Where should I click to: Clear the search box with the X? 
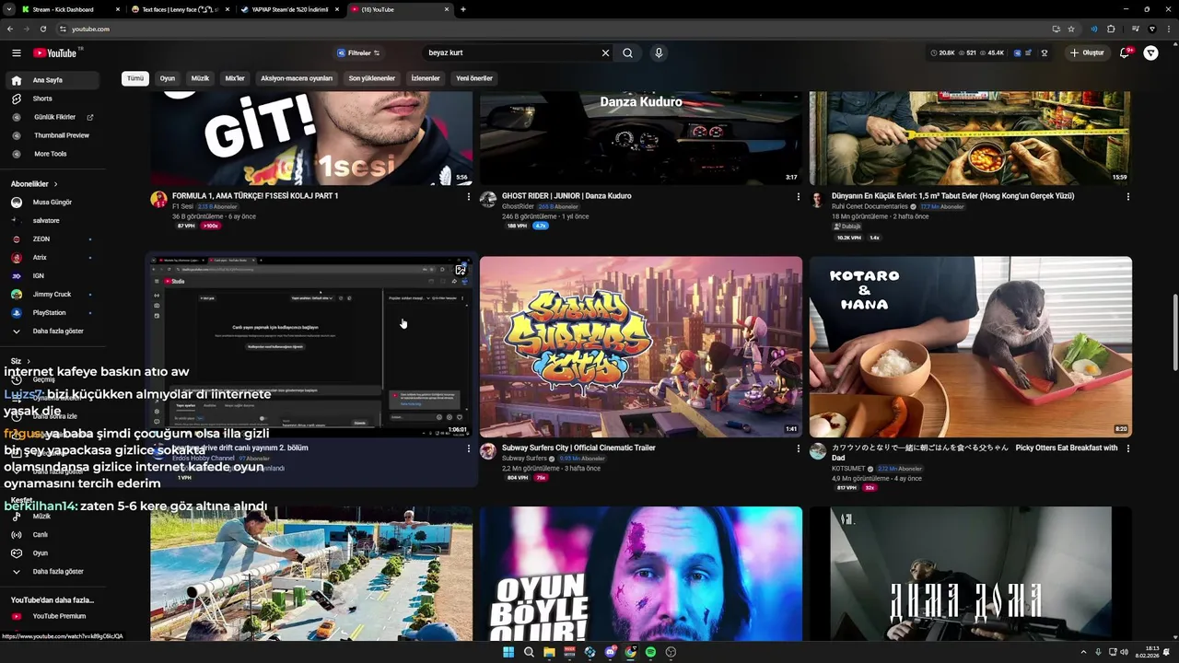point(605,53)
